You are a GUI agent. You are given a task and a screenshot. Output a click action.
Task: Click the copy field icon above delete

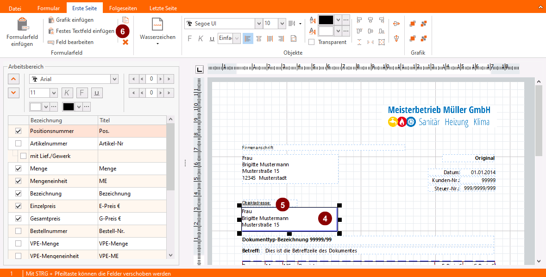(126, 20)
